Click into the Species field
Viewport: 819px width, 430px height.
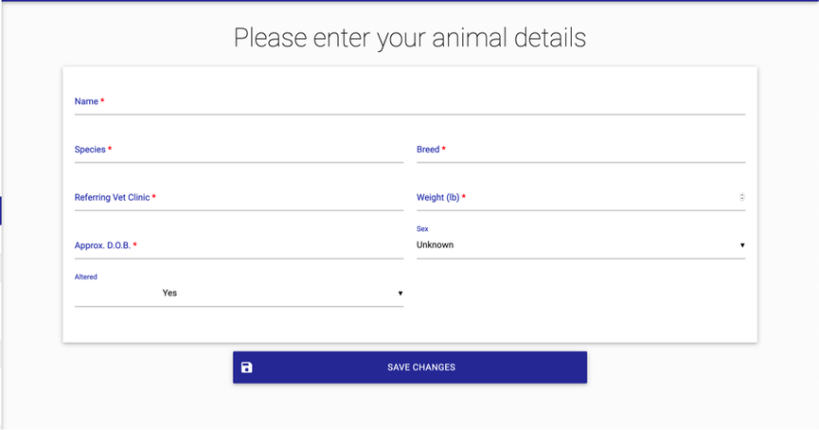pyautogui.click(x=239, y=151)
